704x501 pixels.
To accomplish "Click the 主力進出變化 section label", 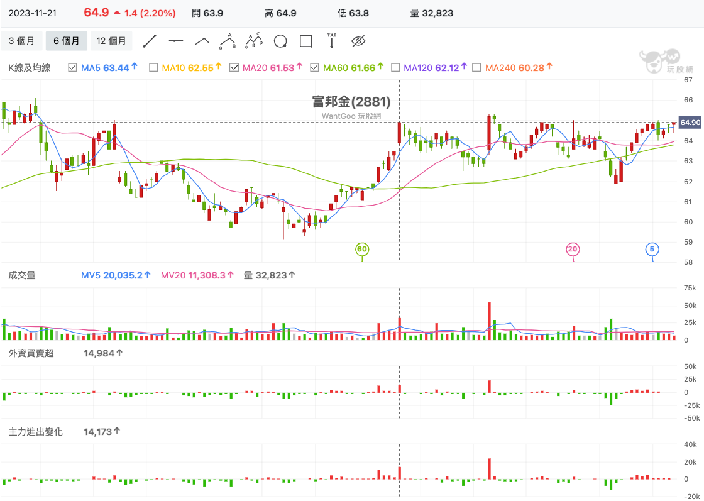I will click(x=35, y=432).
